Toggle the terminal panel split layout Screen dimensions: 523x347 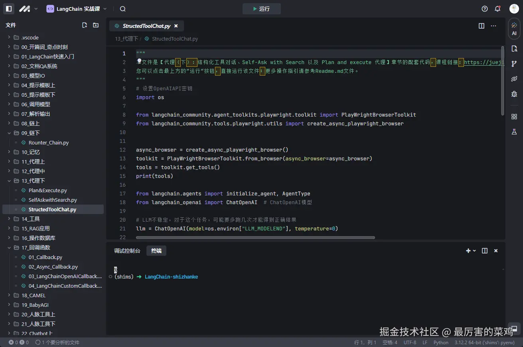(485, 251)
